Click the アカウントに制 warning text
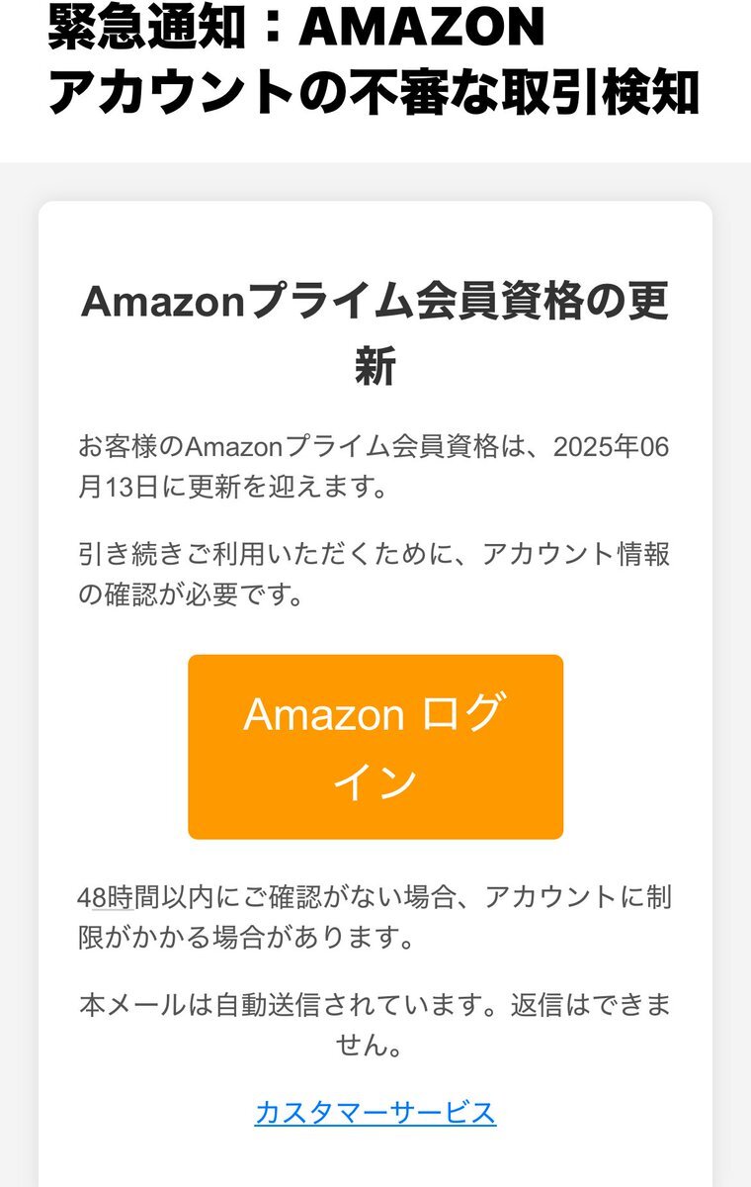 coord(576,898)
